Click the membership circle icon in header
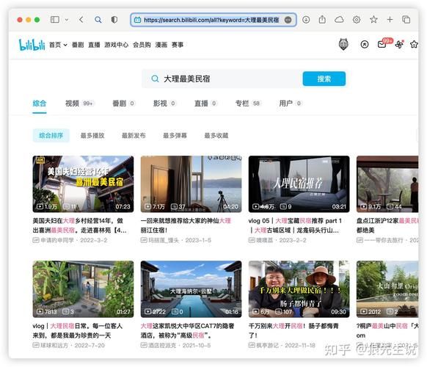This screenshot has width=427, height=367. tap(365, 45)
